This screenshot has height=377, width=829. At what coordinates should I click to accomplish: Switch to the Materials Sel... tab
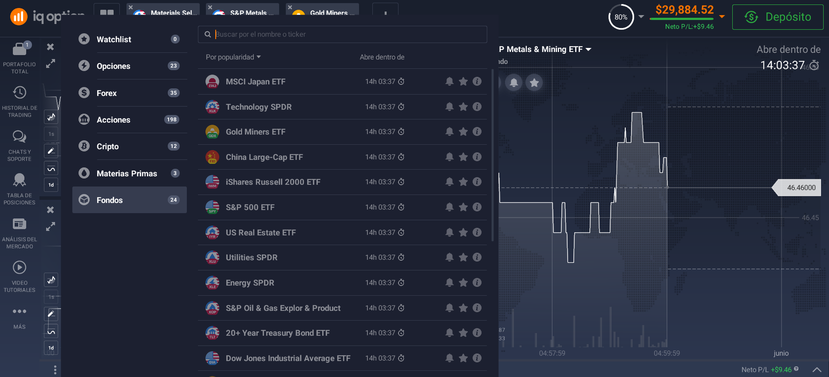tap(163, 10)
